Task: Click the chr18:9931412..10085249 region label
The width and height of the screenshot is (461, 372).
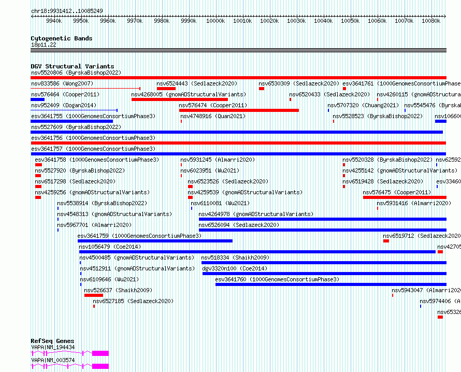Action: (x=67, y=11)
